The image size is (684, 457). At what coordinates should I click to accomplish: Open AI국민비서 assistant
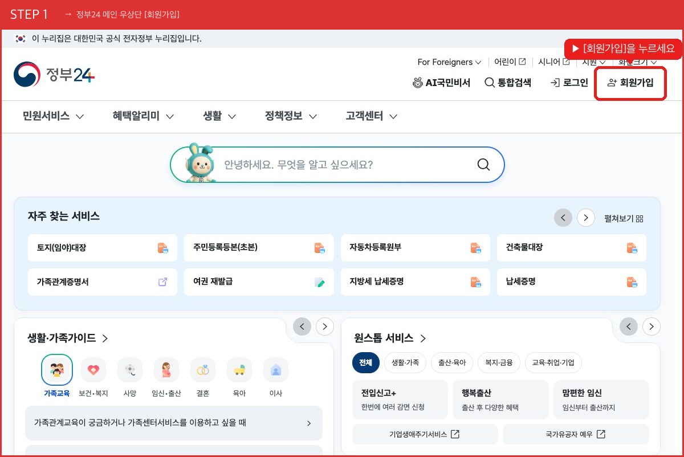tap(442, 83)
